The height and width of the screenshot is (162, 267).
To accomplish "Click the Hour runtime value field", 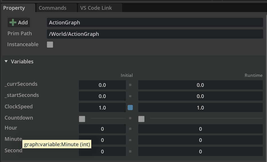I will tap(200, 129).
